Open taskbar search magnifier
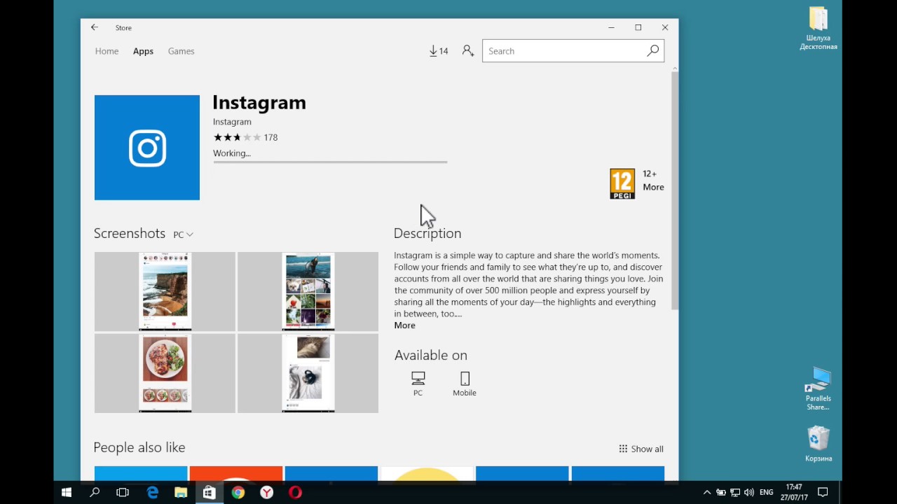Image resolution: width=897 pixels, height=504 pixels. [95, 493]
